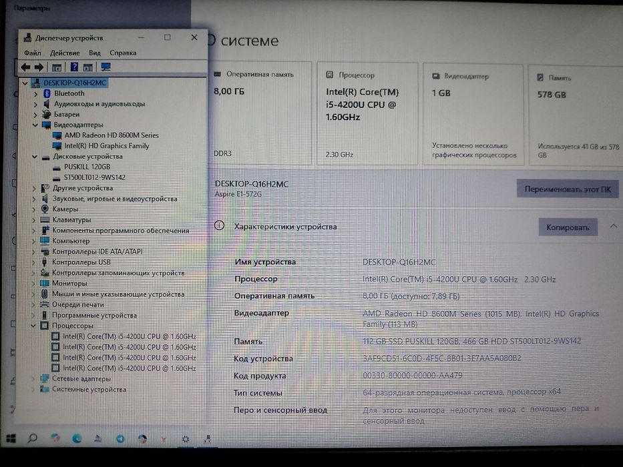Open the Вид menu
Image resolution: width=623 pixels, height=467 pixels.
(x=95, y=53)
